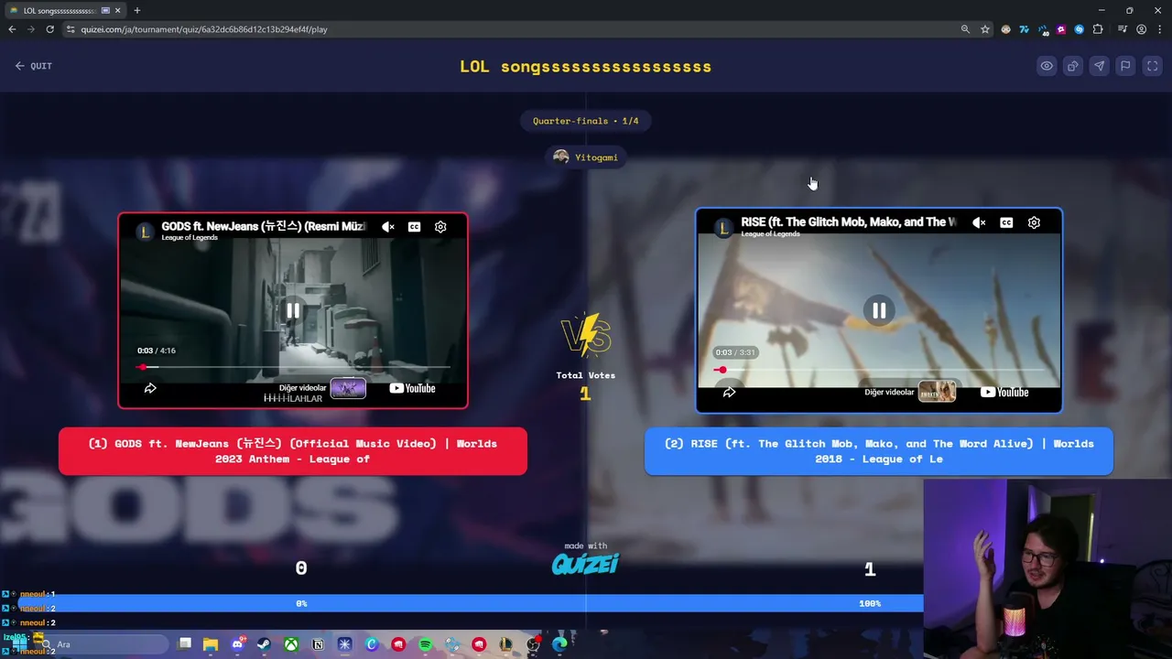Open Task View on the taskbar
This screenshot has height=659, width=1172.
pos(184,644)
